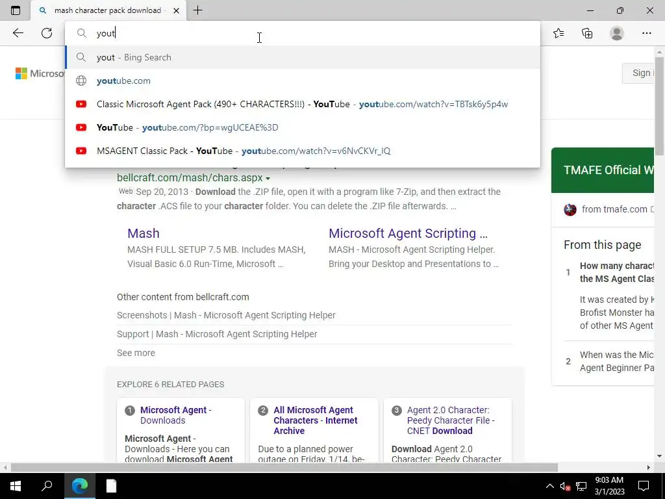
Task: Choose Classic Microsoft Agent Pack YouTube suggestion
Action: coord(303,104)
